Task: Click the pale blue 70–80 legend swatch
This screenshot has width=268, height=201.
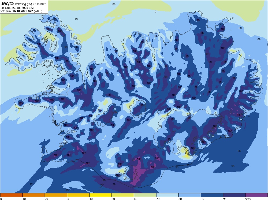Action: click(167, 195)
